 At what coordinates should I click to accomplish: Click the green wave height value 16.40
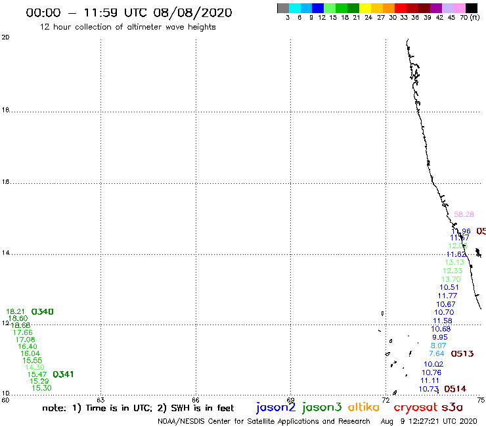coord(28,346)
